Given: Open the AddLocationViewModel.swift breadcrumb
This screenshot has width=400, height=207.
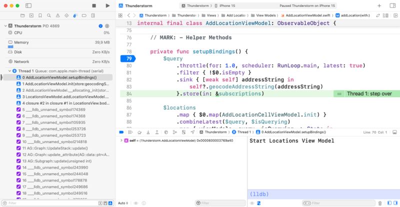Looking at the screenshot, I should (x=305, y=15).
